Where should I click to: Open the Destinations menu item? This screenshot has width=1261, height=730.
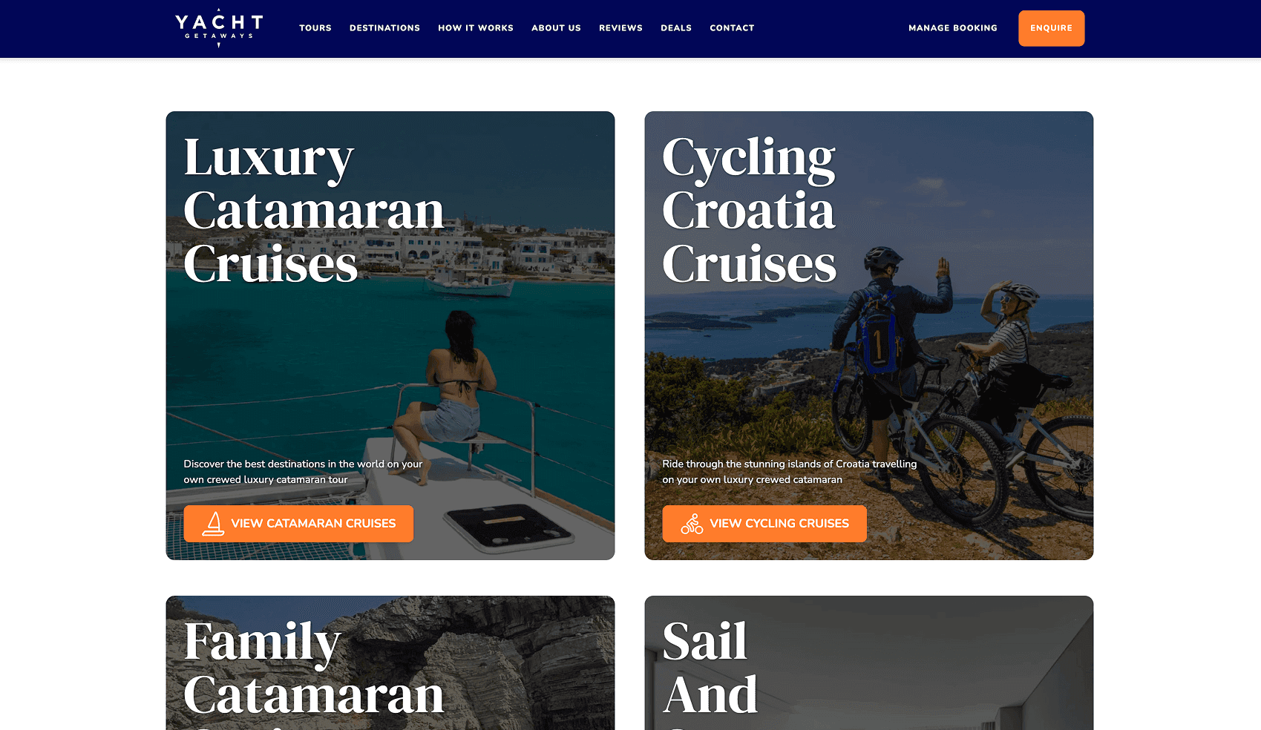pyautogui.click(x=384, y=28)
